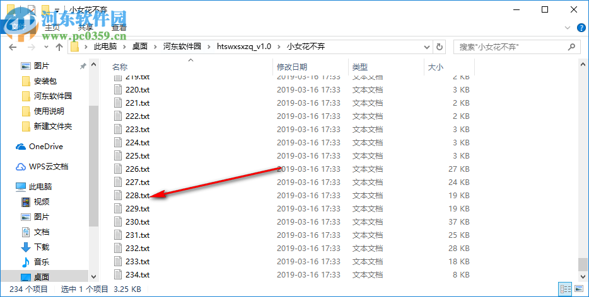Sort files by the 名称 column header

pos(120,67)
